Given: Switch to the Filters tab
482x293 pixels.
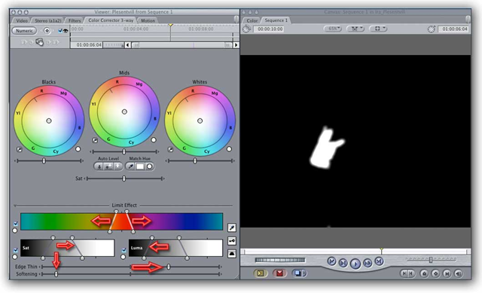Looking at the screenshot, I should [75, 20].
